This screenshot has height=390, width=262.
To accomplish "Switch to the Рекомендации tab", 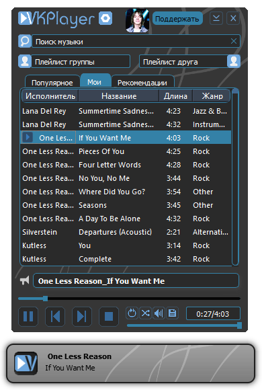I will pos(142,82).
